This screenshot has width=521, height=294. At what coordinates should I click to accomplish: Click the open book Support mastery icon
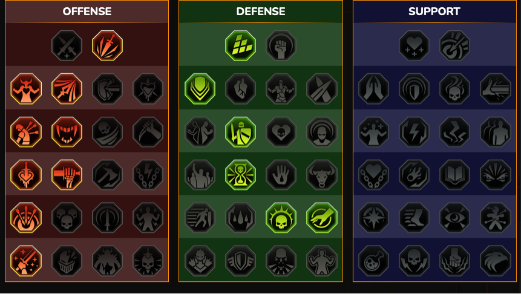point(454,175)
